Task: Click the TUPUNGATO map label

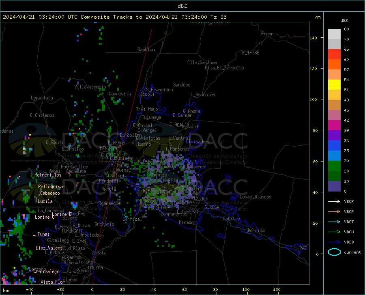Action: pyautogui.click(x=73, y=231)
